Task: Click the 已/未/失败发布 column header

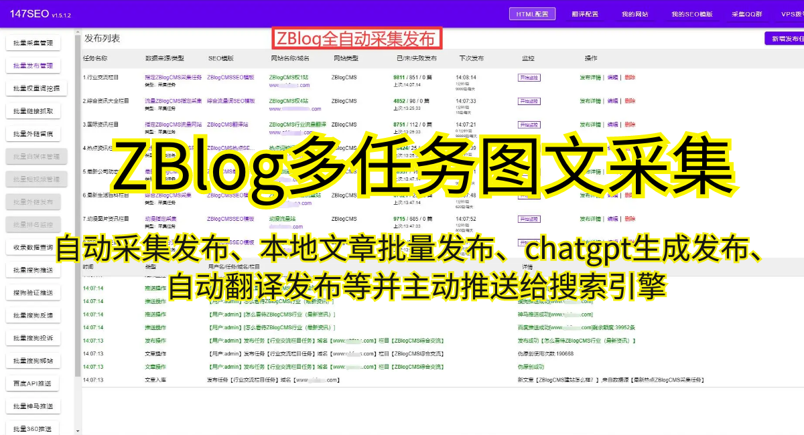Action: tap(417, 59)
